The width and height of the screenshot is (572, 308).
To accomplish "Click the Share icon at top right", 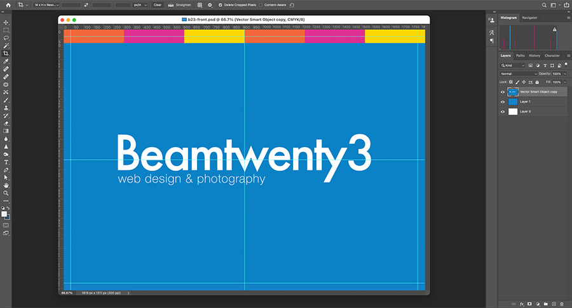I will pos(566,5).
